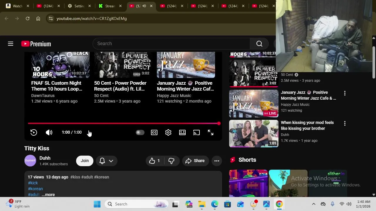Click the taskbar Search box
The image size is (376, 211).
pos(137,204)
